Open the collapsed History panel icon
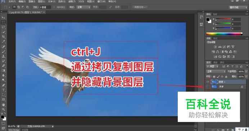Screen dimensions: 249x131 click(x=201, y=17)
